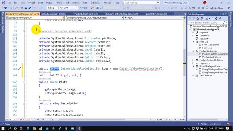Expand the References node in Solution Explorer
The width and height of the screenshot is (233, 131).
[x=193, y=36]
